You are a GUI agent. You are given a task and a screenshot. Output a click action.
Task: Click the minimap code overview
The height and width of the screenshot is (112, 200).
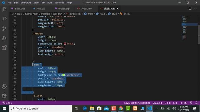coord(190,28)
